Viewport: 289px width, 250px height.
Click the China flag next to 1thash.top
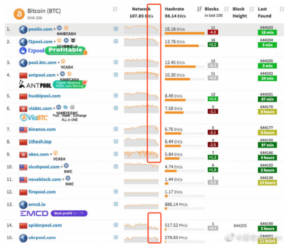pyautogui.click(x=23, y=142)
